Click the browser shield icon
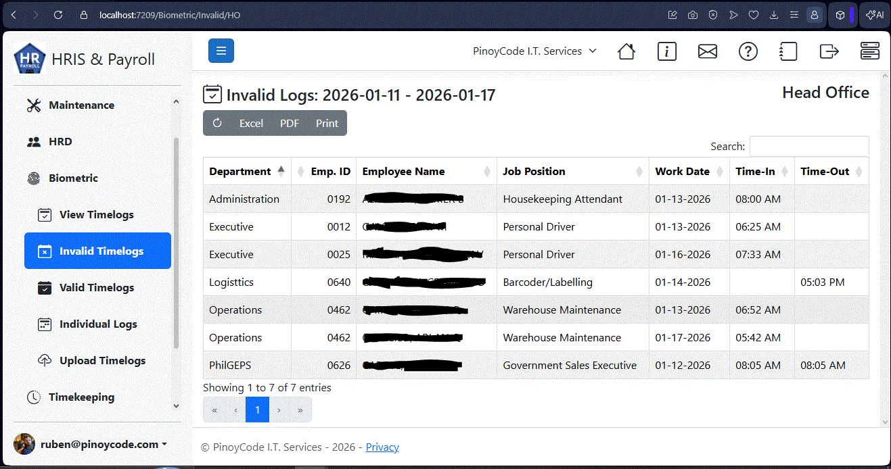Screen dimensions: 891x469 (713, 14)
